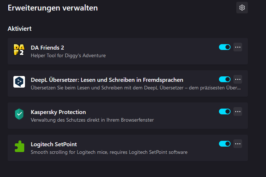Image resolution: width=266 pixels, height=177 pixels.
Task: Open the three-dot menu for DeepL Übersetzer
Action: pos(238,79)
